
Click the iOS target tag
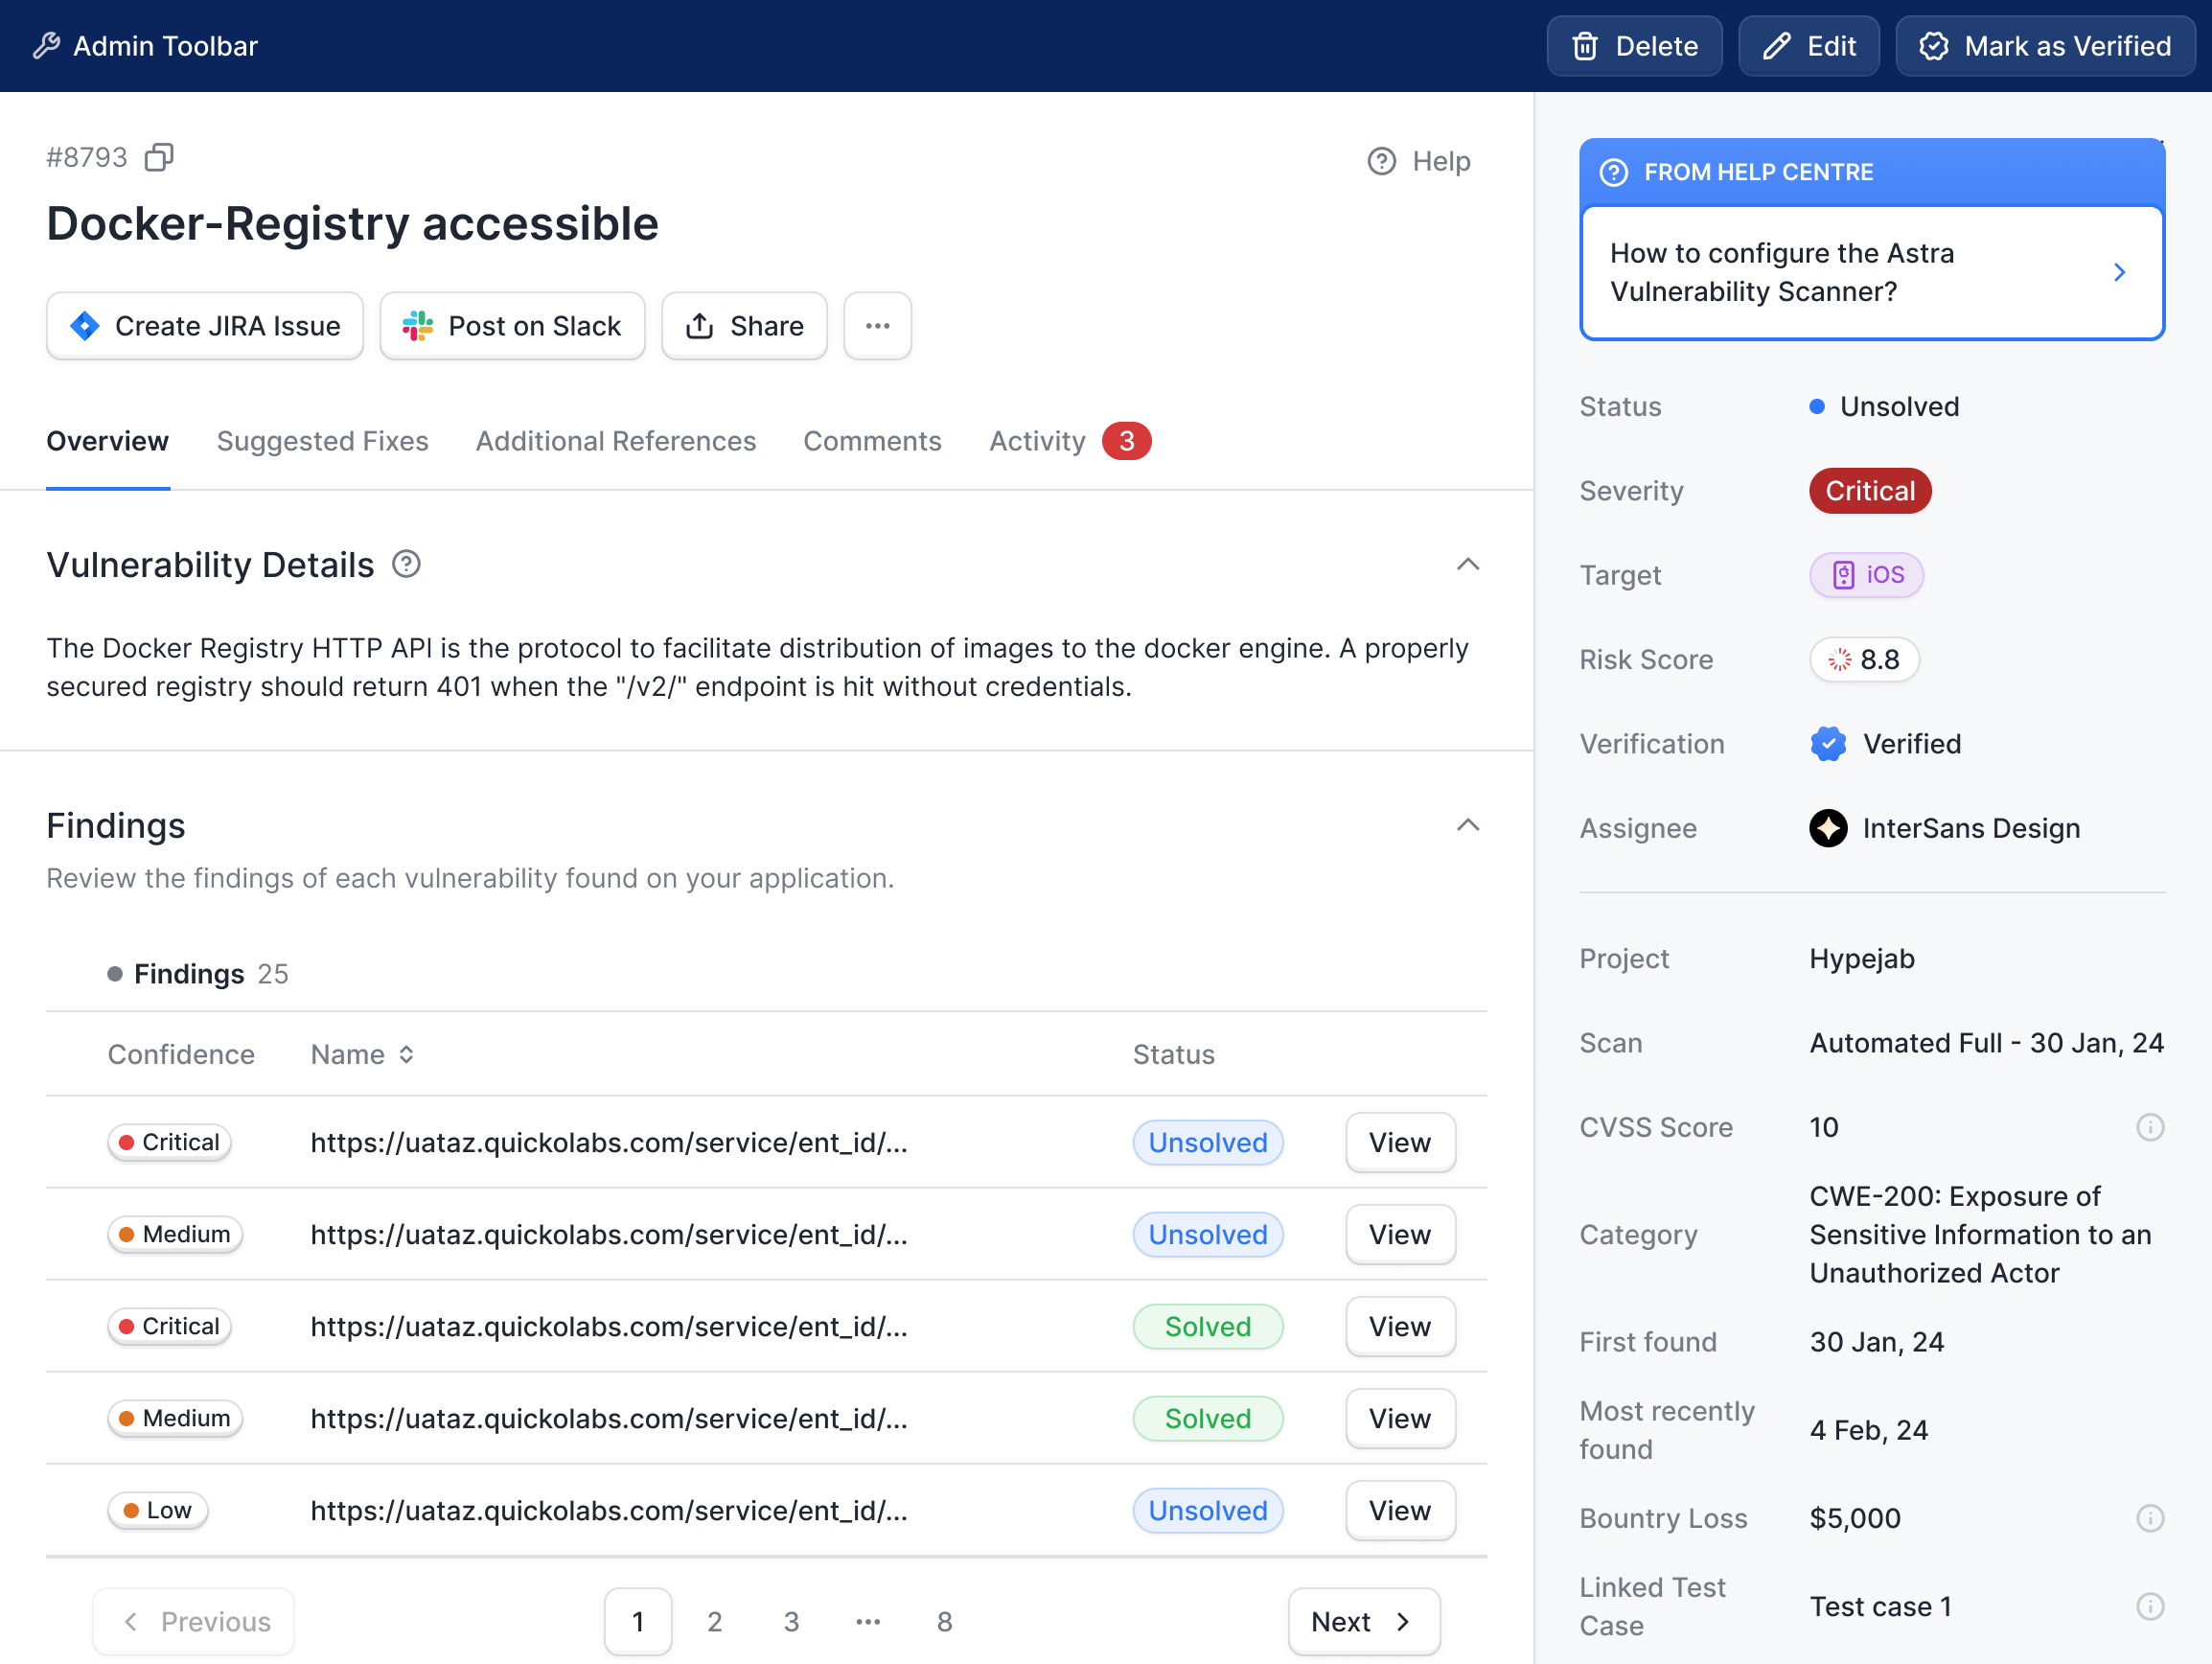[x=1866, y=575]
